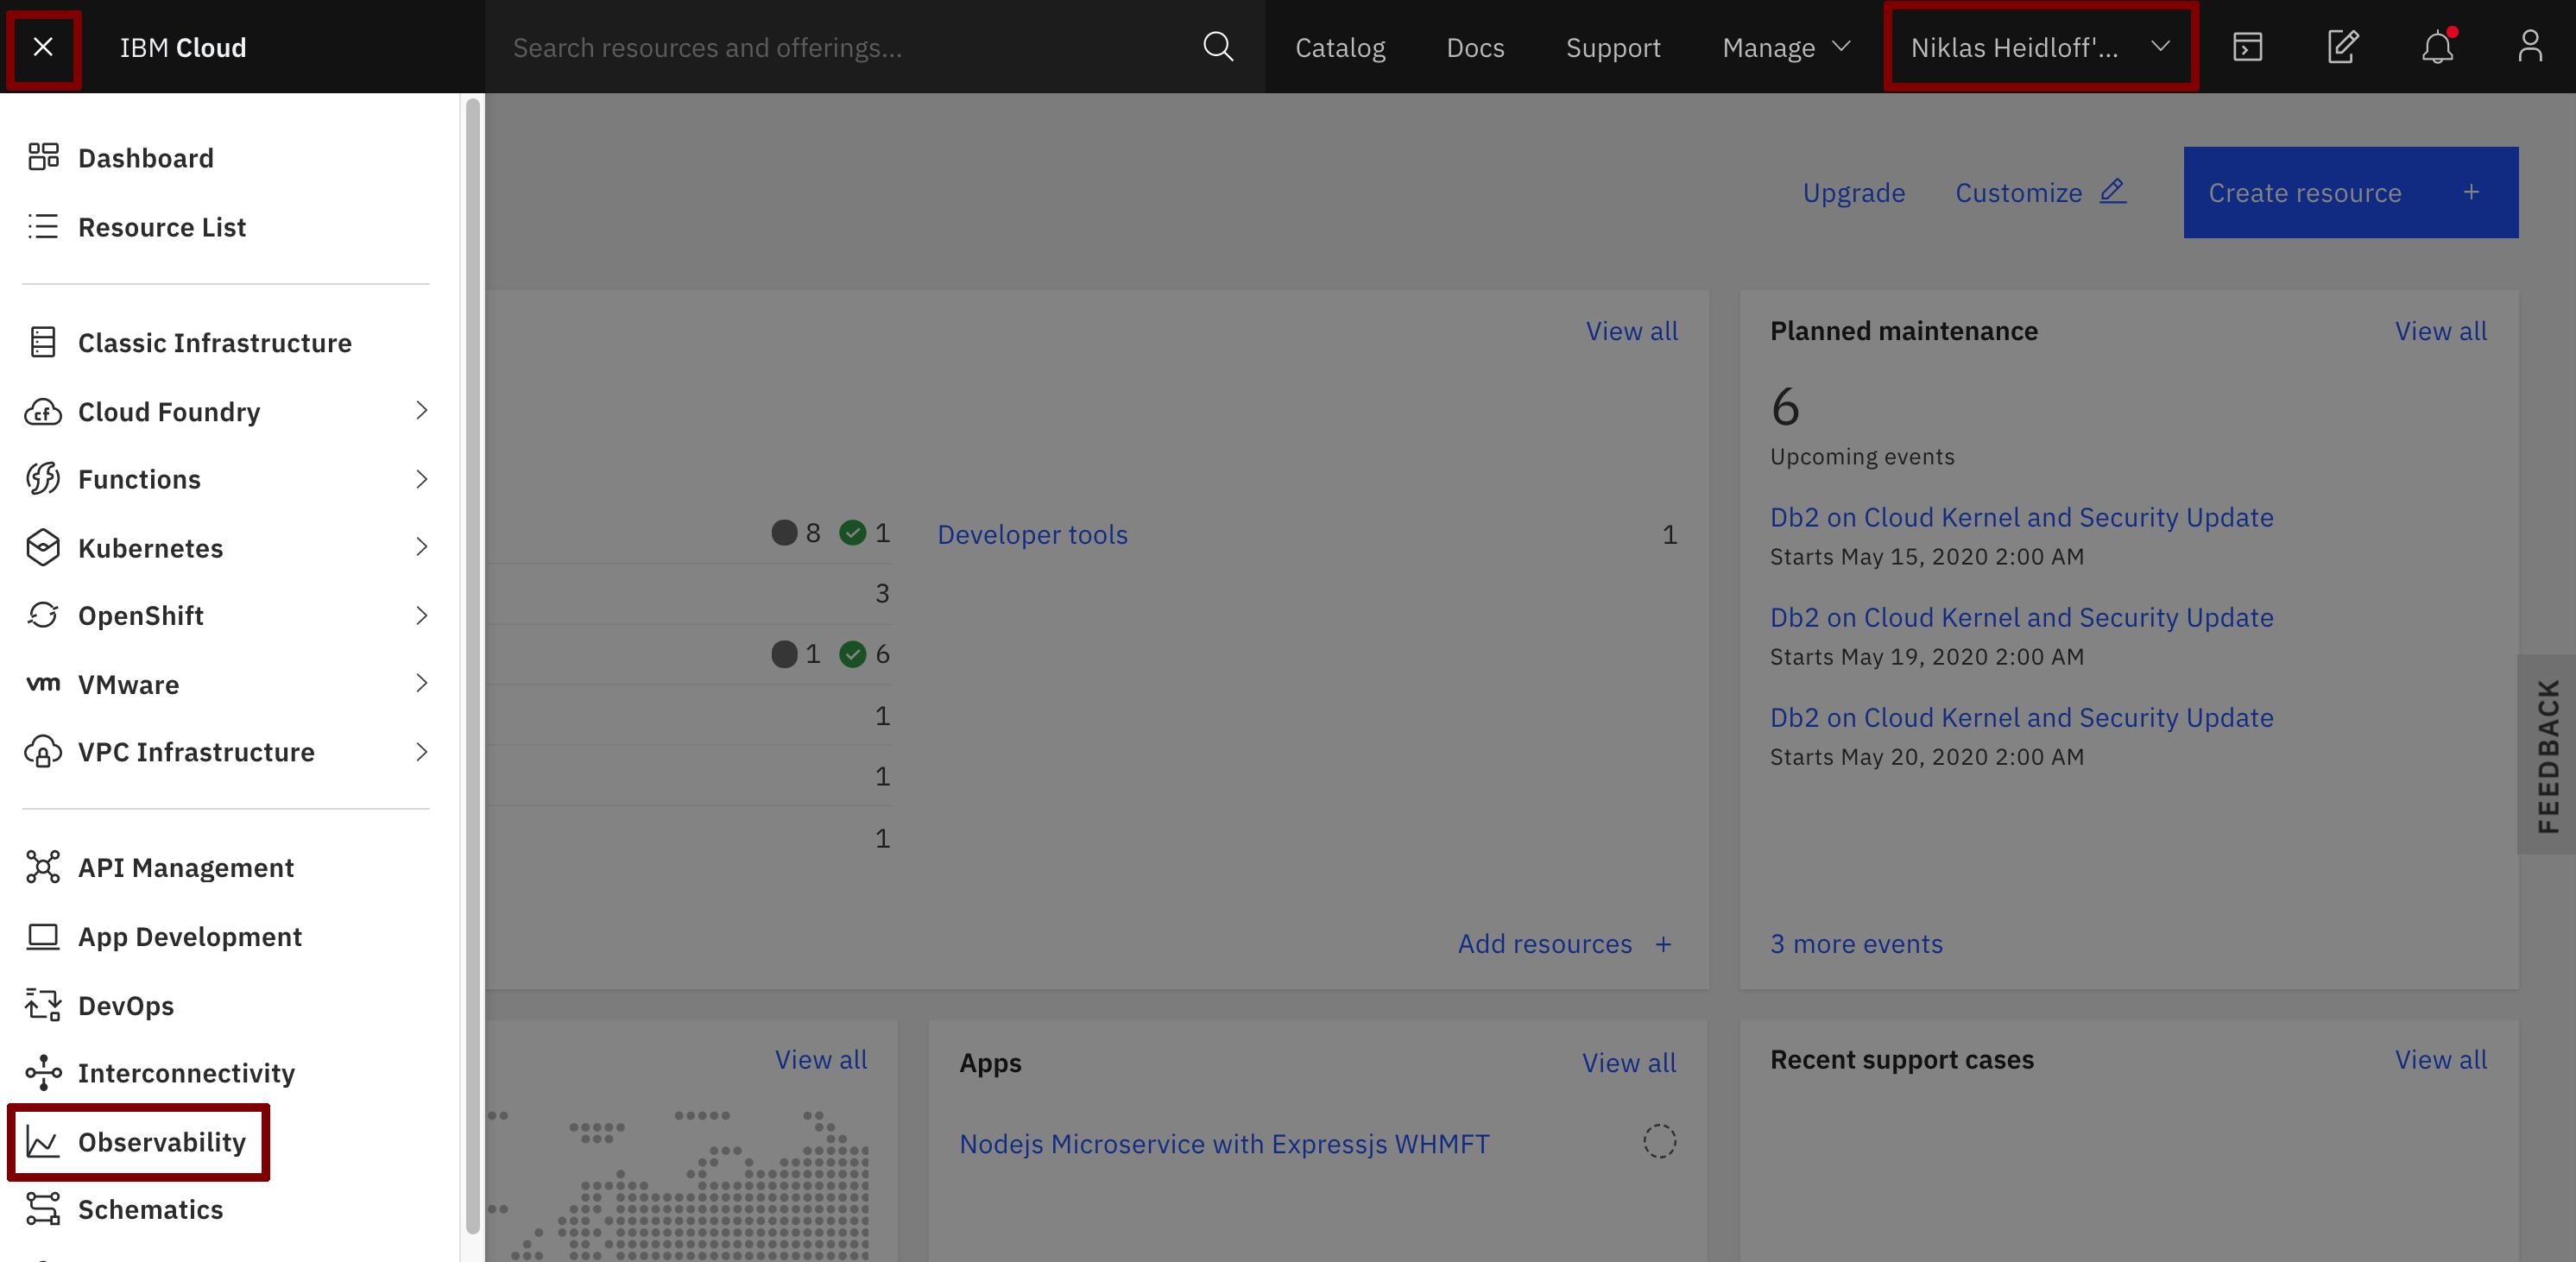The image size is (2576, 1262).
Task: Click View all in the Resource summary card
Action: click(x=1631, y=331)
